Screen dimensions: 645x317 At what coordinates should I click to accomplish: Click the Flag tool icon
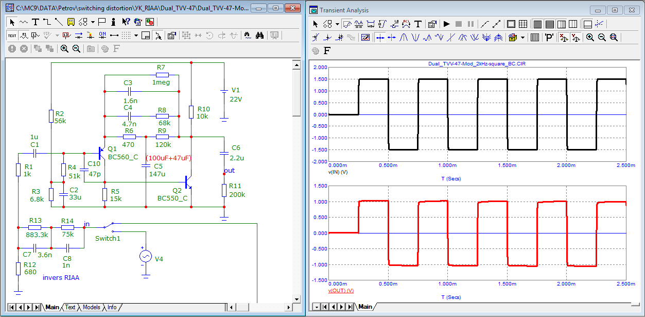(102, 22)
